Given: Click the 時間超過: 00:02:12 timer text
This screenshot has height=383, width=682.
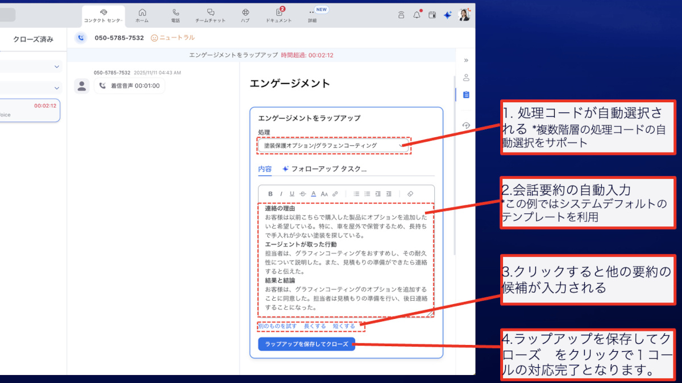Looking at the screenshot, I should (307, 55).
